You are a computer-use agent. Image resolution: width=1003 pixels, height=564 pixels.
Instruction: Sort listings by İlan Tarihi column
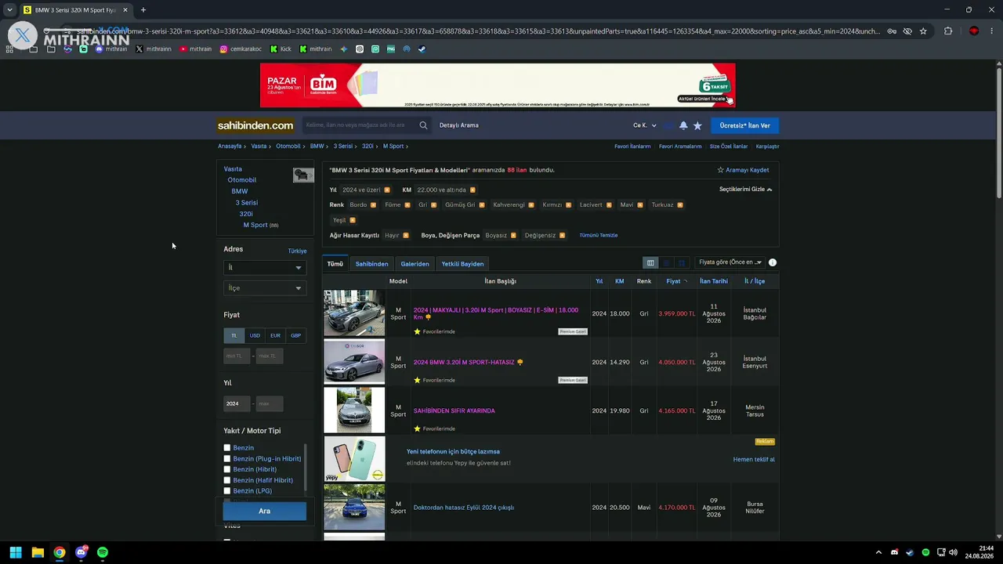click(x=714, y=281)
